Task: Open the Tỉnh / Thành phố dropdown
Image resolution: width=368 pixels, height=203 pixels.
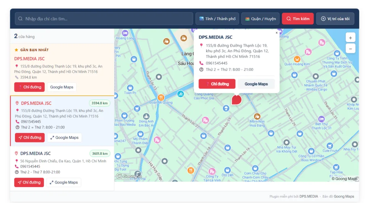Action: (217, 19)
